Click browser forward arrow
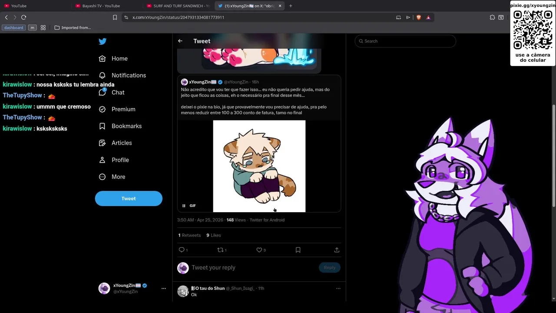Viewport: 556px width, 313px height. click(15, 17)
